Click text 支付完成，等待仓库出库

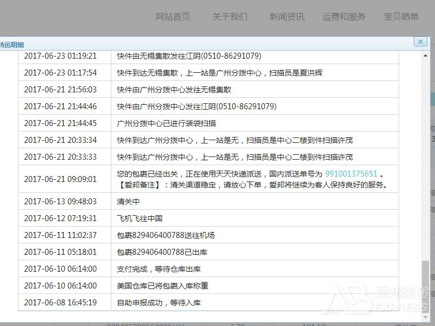point(159,269)
